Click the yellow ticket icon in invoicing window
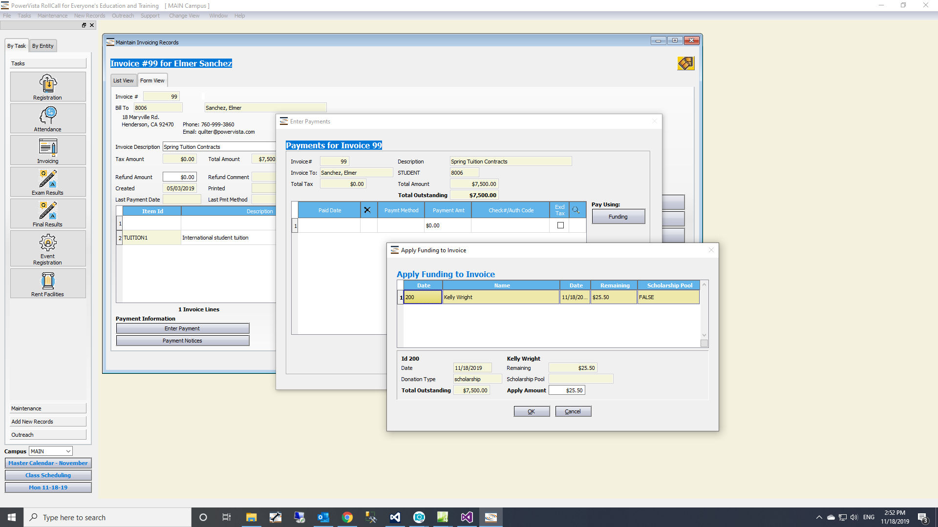 click(x=685, y=63)
